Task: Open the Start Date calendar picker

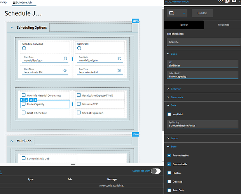Action: [x=65, y=59]
